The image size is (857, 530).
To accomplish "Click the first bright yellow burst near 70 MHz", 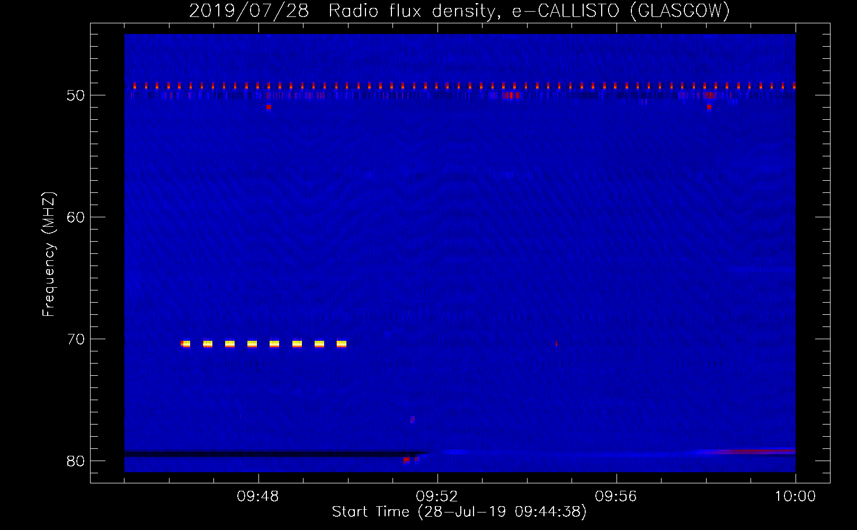I will tap(185, 344).
